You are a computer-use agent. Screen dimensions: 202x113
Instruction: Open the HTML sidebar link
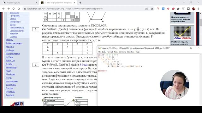tap(9, 78)
